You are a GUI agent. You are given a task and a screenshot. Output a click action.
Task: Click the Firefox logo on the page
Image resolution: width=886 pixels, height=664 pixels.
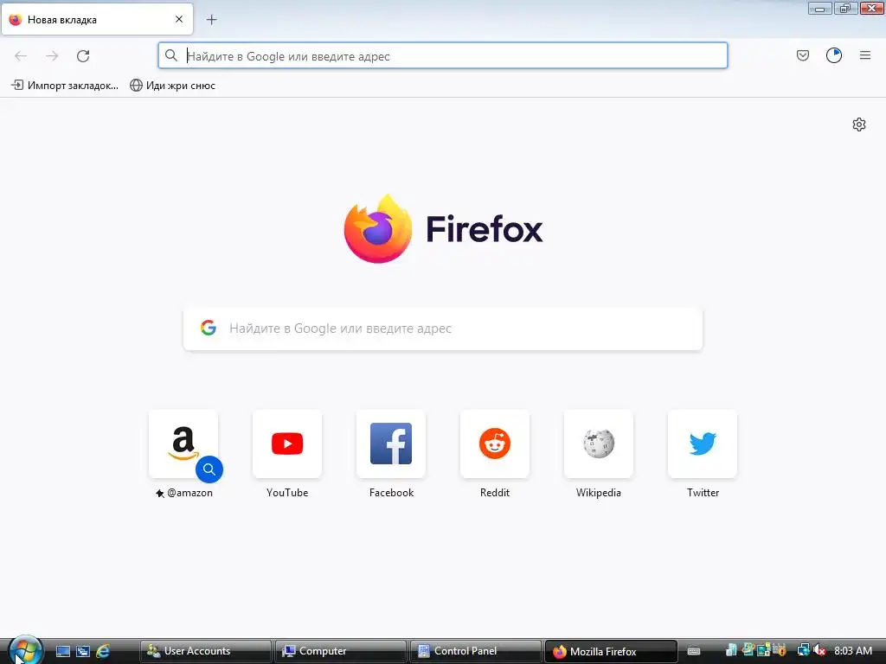click(x=443, y=228)
